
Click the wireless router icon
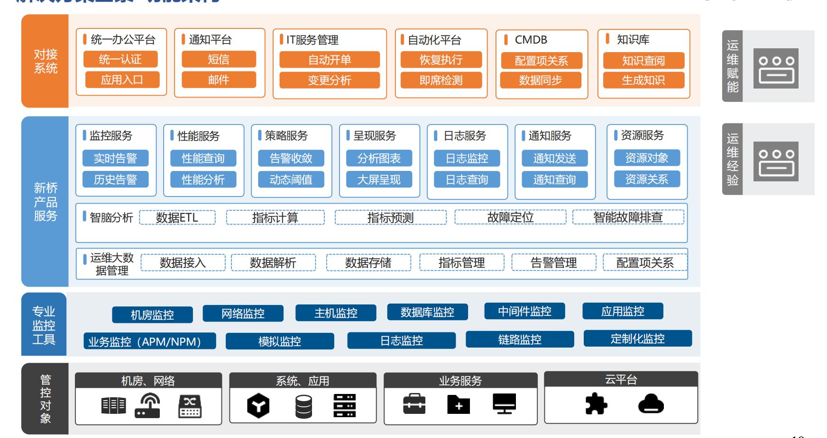pyautogui.click(x=148, y=406)
